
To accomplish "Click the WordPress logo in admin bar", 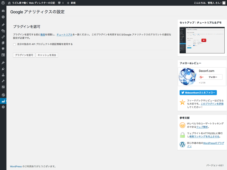I will point(3,3).
